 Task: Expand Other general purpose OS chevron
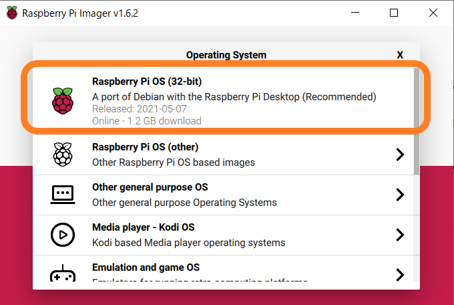pyautogui.click(x=400, y=195)
